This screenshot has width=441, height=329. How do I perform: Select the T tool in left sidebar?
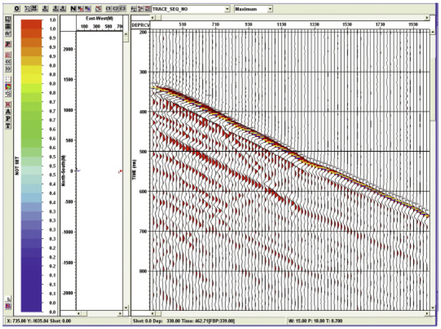click(8, 126)
